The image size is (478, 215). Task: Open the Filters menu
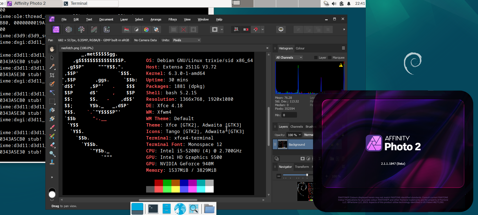[x=173, y=19]
